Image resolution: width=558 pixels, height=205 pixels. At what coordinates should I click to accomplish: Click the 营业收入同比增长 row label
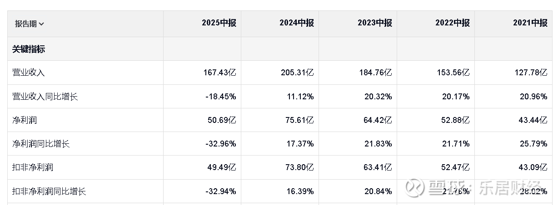45,97
